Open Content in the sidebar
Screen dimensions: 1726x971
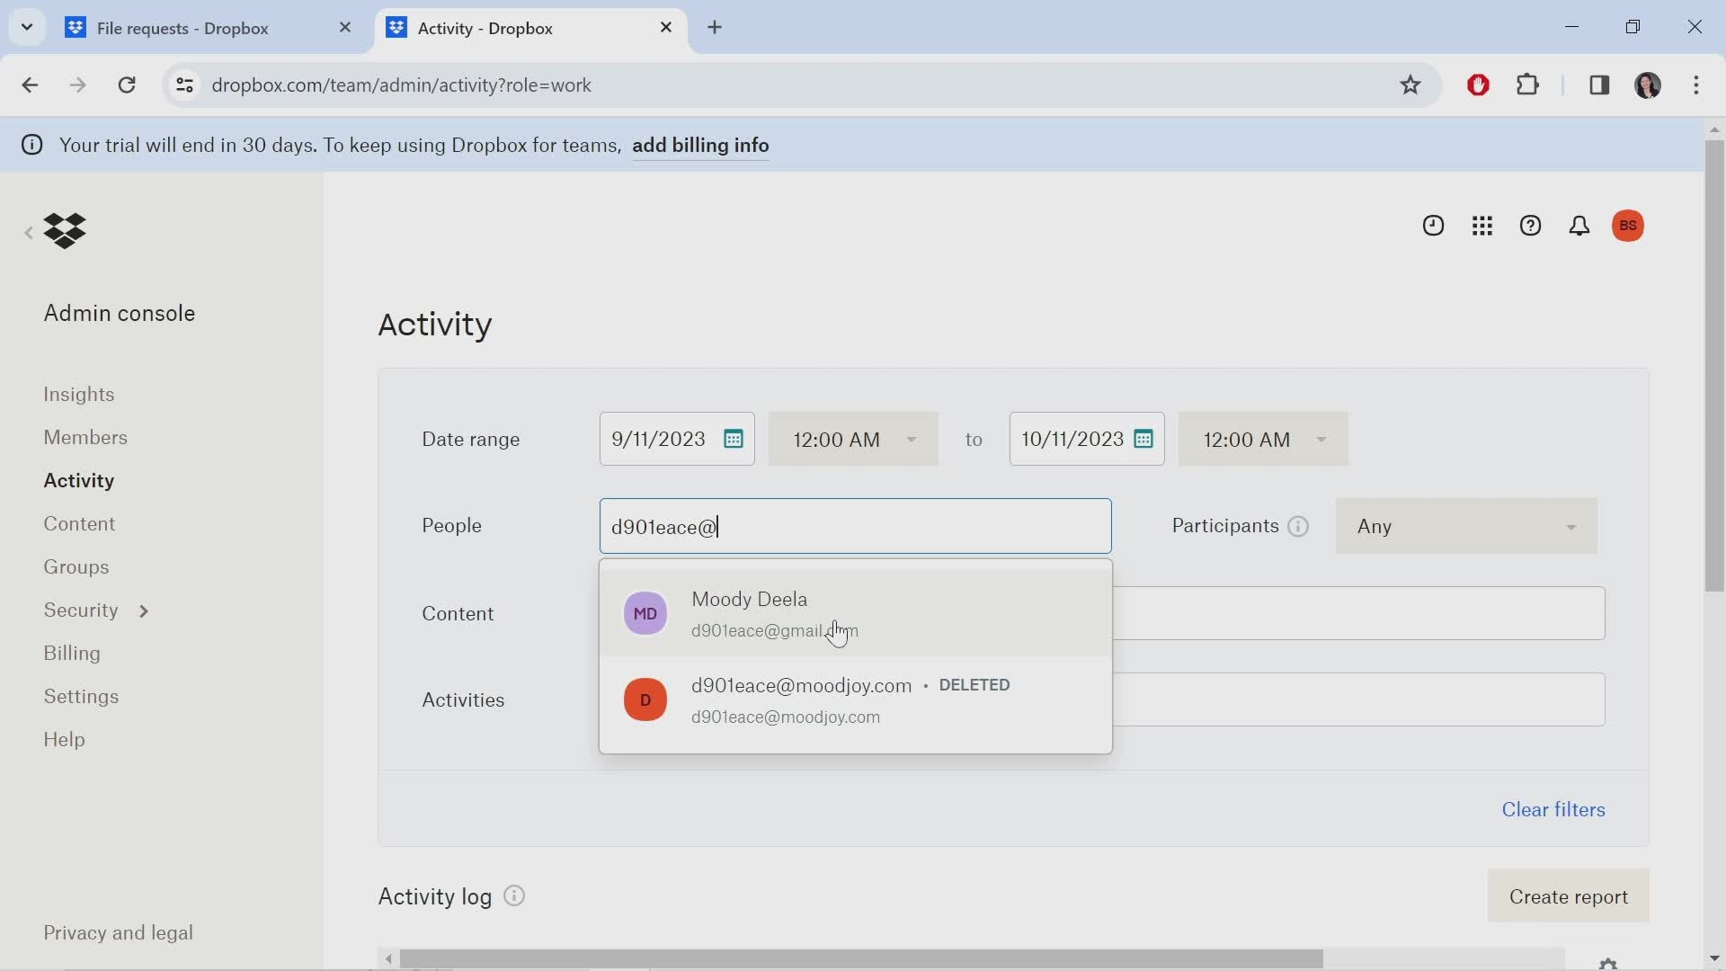click(79, 524)
